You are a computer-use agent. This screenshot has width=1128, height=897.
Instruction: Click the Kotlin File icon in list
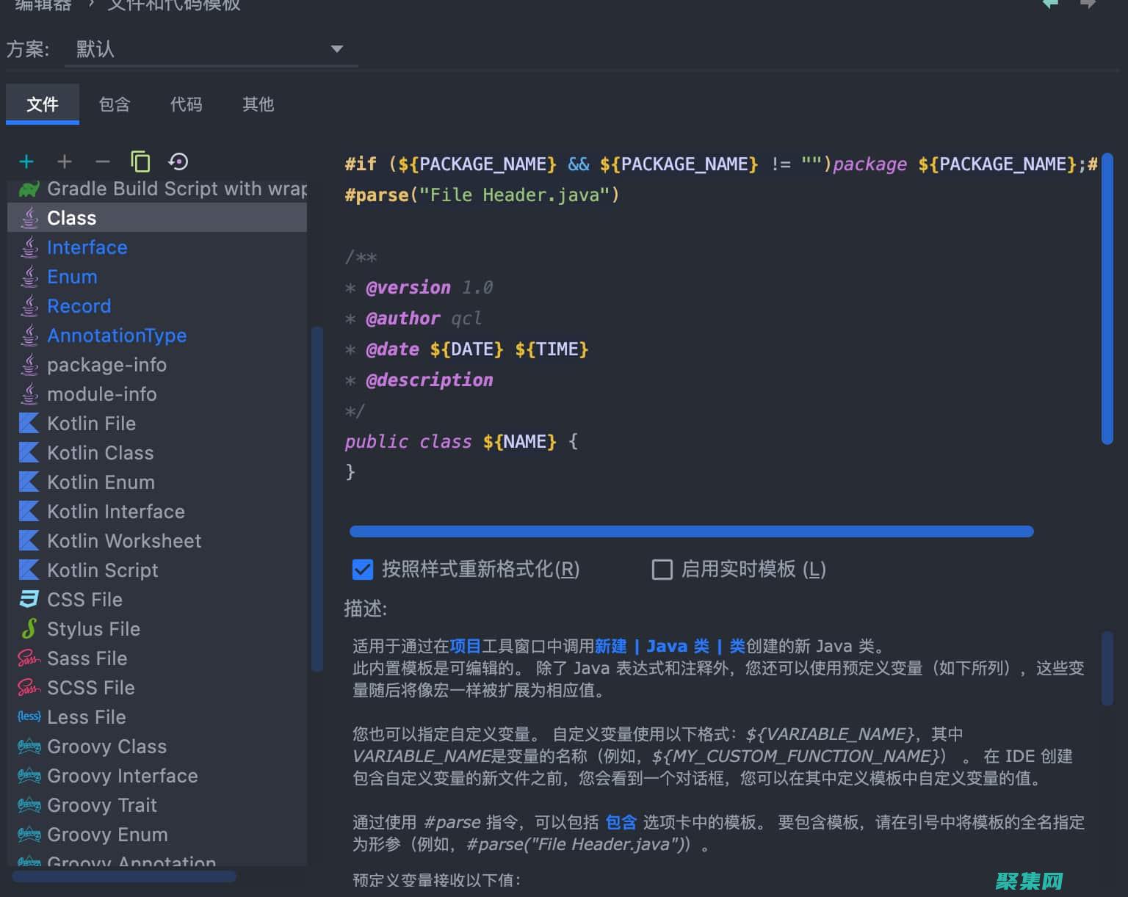(x=29, y=424)
